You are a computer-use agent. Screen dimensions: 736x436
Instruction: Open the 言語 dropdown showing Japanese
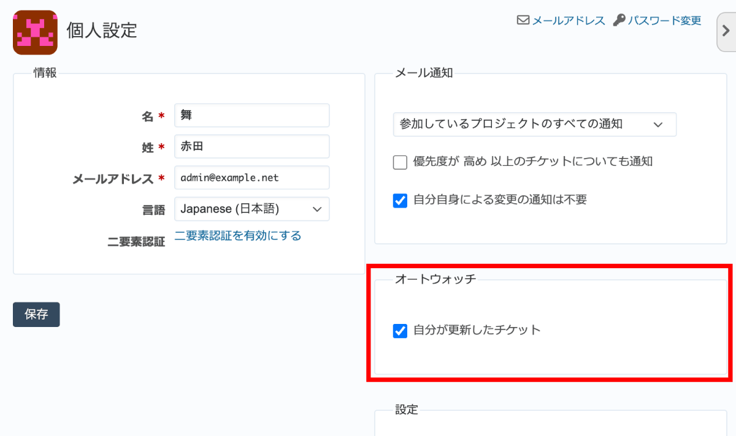pos(252,209)
